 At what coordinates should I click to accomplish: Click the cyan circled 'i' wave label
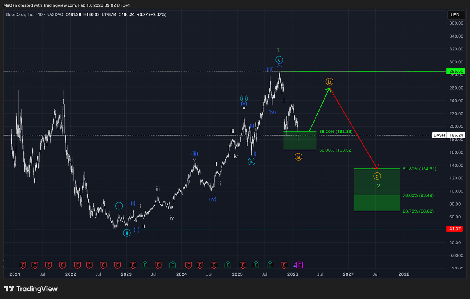119,206
